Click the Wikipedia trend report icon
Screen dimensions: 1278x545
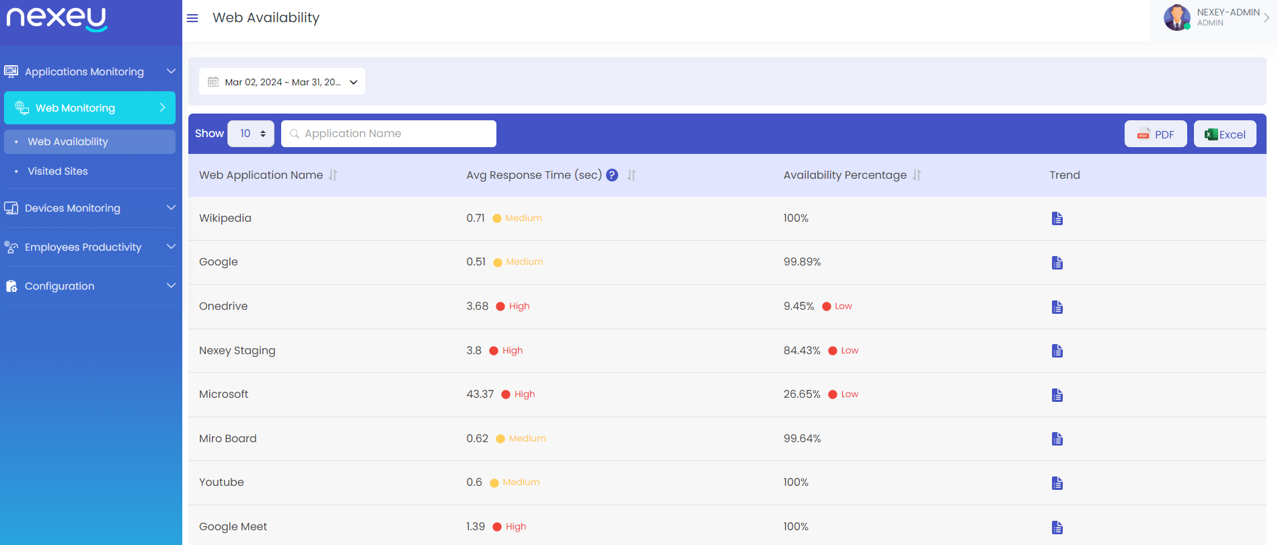click(x=1057, y=218)
